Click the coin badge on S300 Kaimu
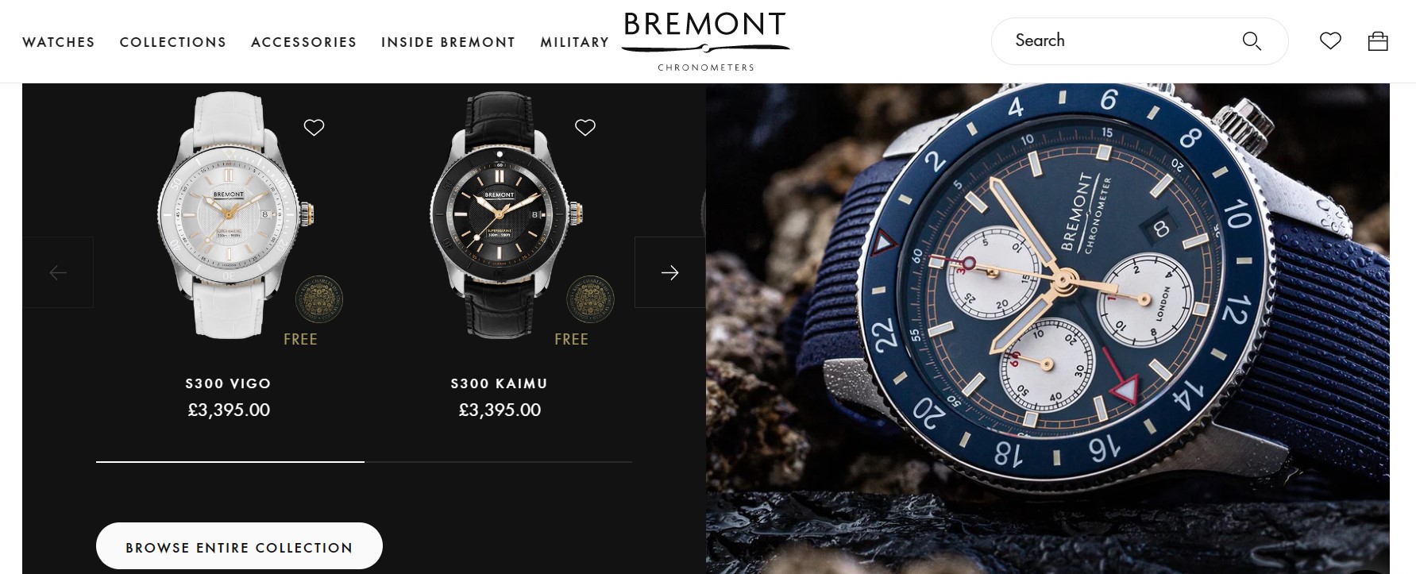1416x574 pixels. pos(590,299)
